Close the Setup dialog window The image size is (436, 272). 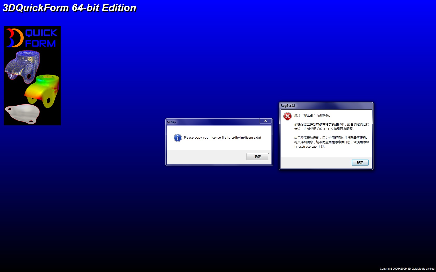tap(265, 121)
